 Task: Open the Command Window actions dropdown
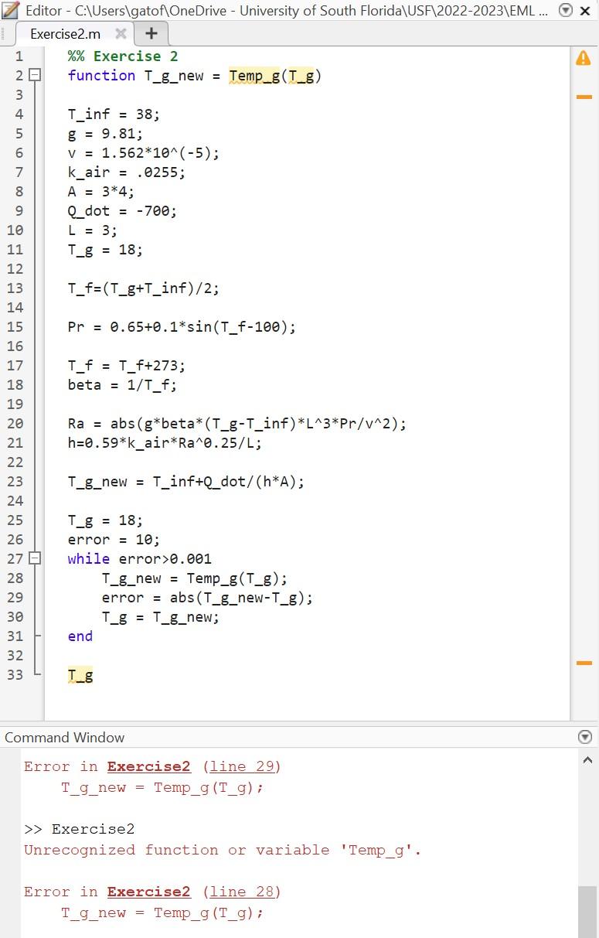(585, 737)
